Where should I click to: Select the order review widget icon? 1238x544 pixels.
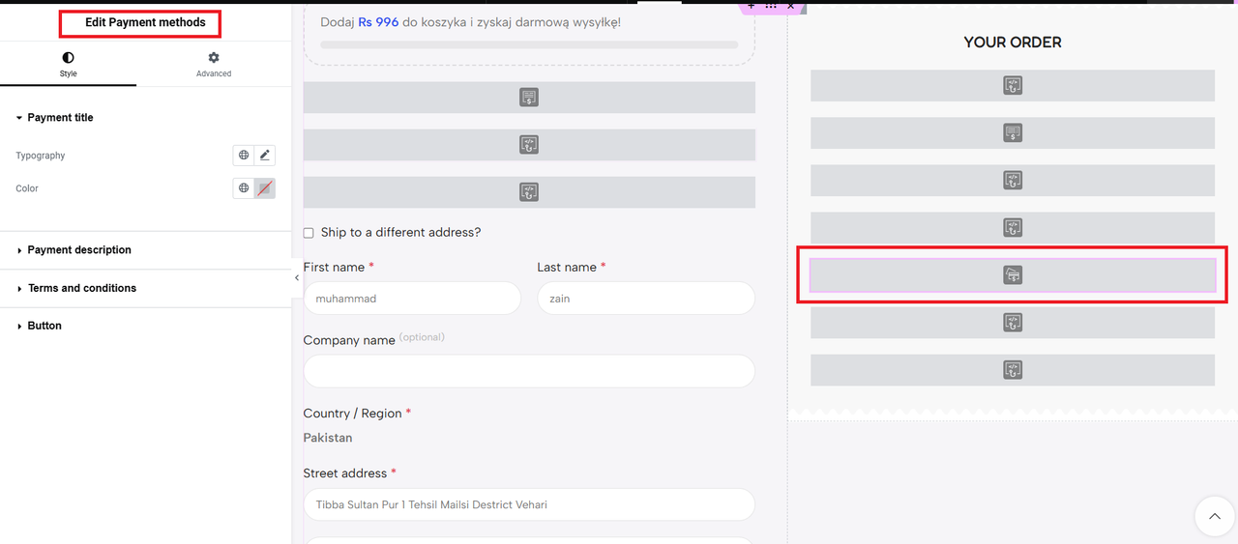pos(1013,133)
